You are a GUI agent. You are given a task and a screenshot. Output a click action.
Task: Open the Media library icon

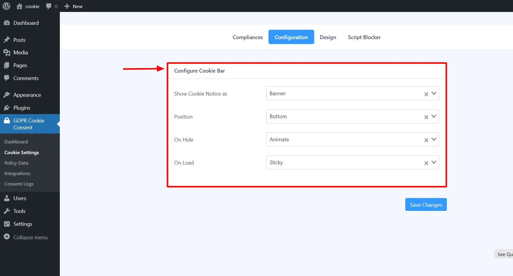pos(7,52)
